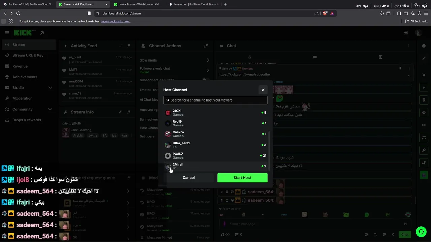
Task: Choose Cas2ro channel to host
Action: coord(215,134)
